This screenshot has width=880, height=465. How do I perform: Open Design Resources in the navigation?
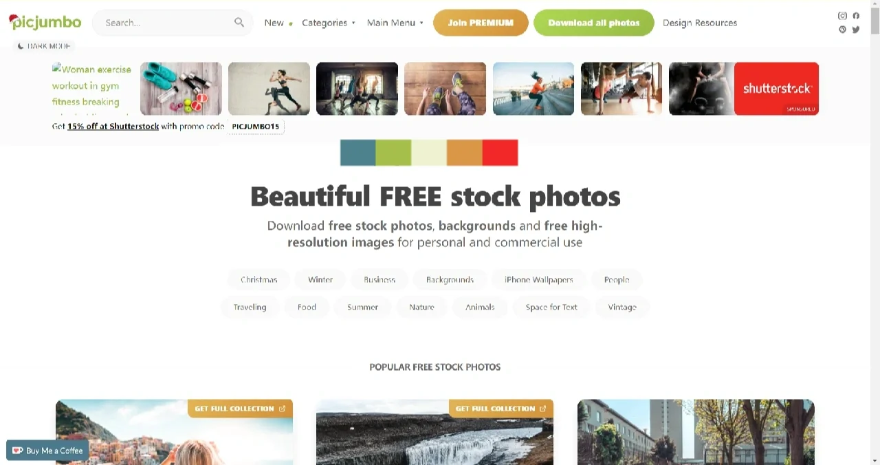[700, 23]
